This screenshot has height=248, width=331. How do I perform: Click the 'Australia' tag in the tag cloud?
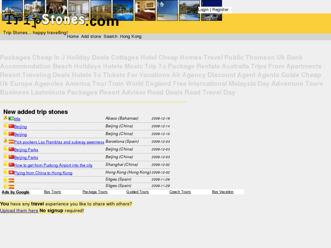click(x=235, y=66)
